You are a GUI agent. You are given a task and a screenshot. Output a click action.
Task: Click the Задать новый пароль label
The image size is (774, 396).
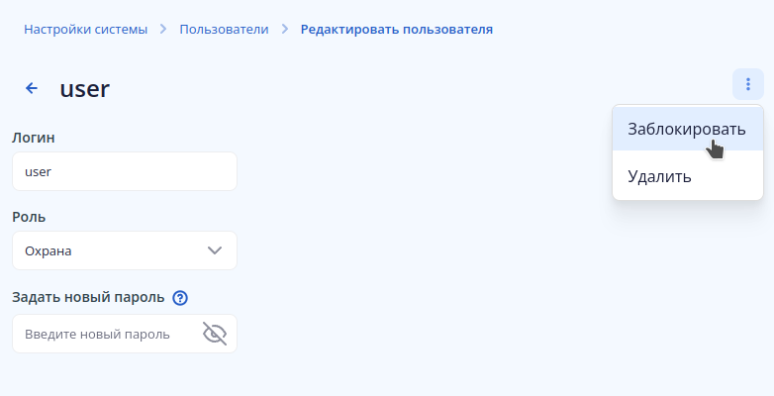(x=88, y=297)
